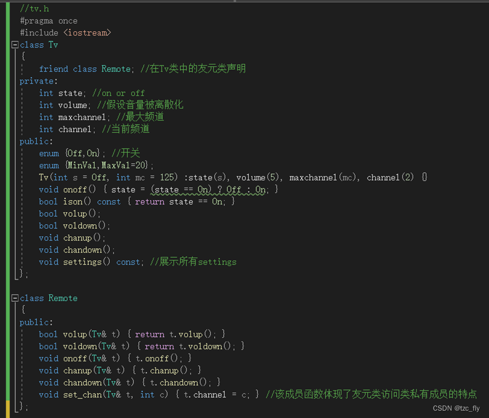Click the void onoff(Tv& t) line in Remote
This screenshot has width=489, height=418.
point(115,359)
